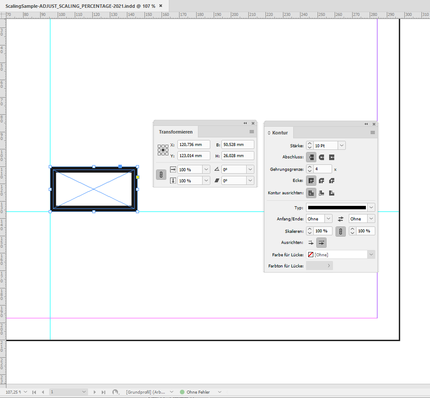Toggle the link icon beside Skalieren
The width and height of the screenshot is (430, 398).
[340, 231]
